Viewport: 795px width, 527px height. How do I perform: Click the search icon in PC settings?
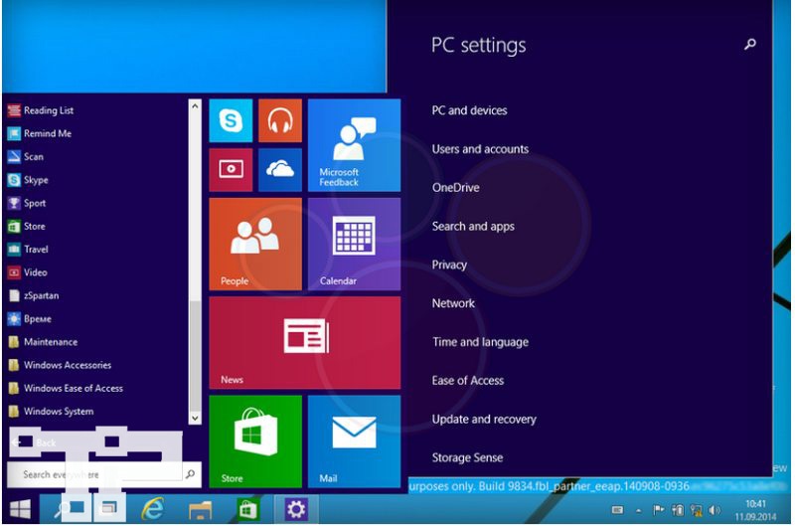click(x=750, y=45)
